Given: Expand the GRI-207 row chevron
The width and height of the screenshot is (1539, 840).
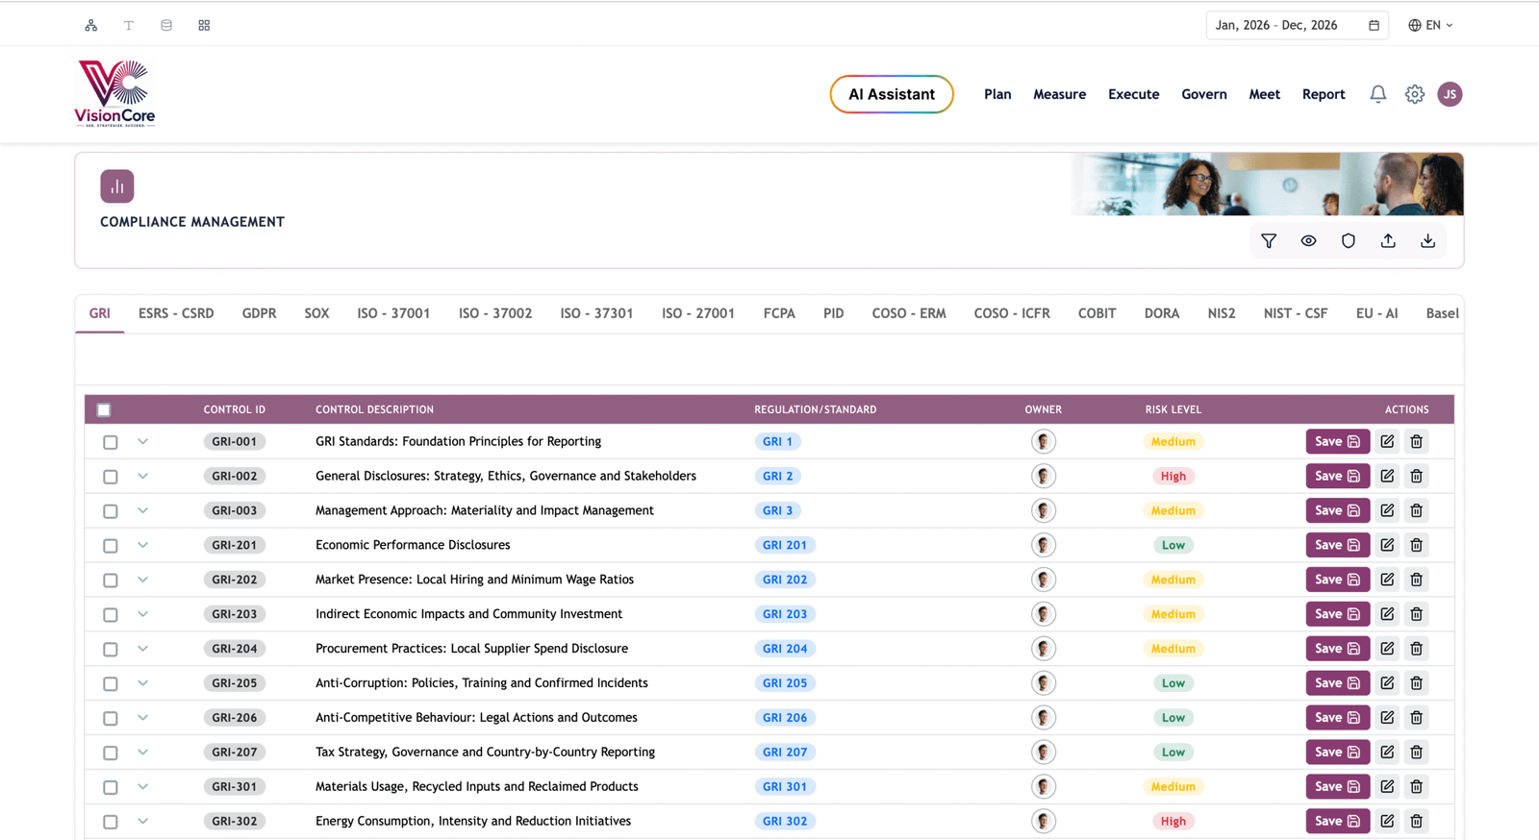Looking at the screenshot, I should 142,753.
